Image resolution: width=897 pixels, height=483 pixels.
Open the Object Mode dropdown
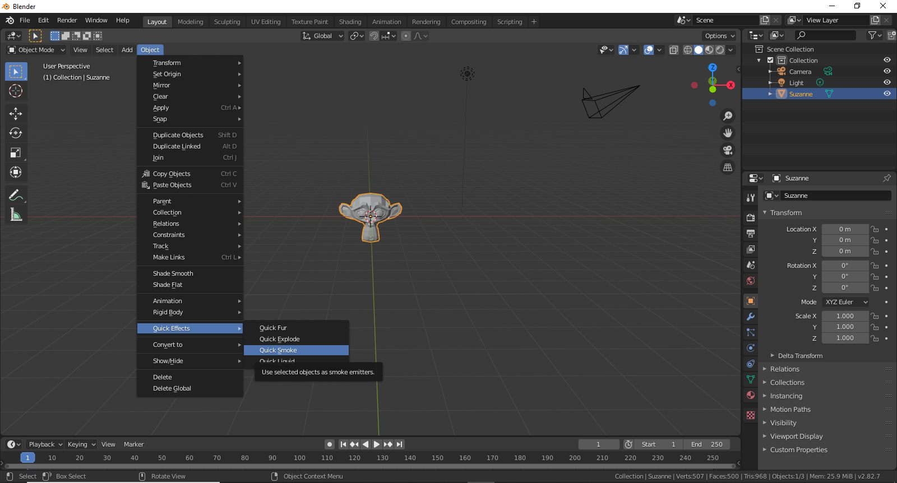[x=36, y=50]
